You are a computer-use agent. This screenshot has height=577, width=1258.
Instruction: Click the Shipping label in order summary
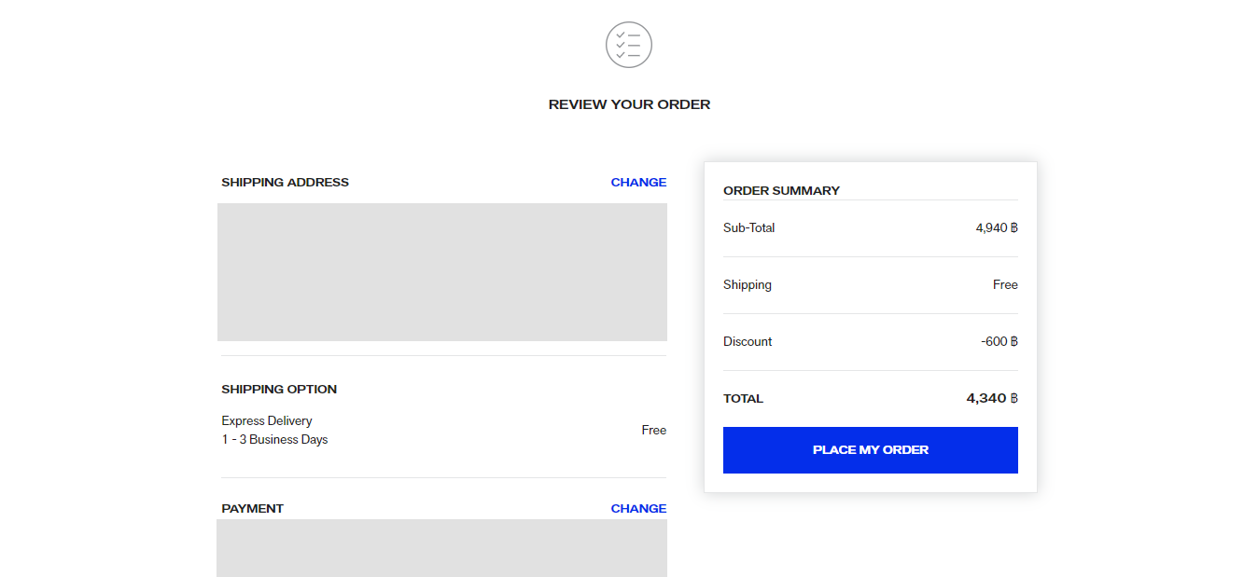(x=748, y=285)
